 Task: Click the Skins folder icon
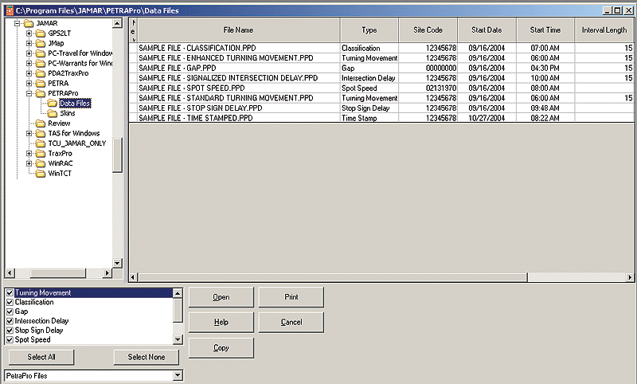coord(52,113)
